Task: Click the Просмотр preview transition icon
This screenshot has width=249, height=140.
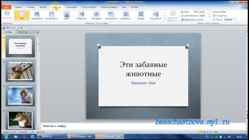Action: [7, 15]
